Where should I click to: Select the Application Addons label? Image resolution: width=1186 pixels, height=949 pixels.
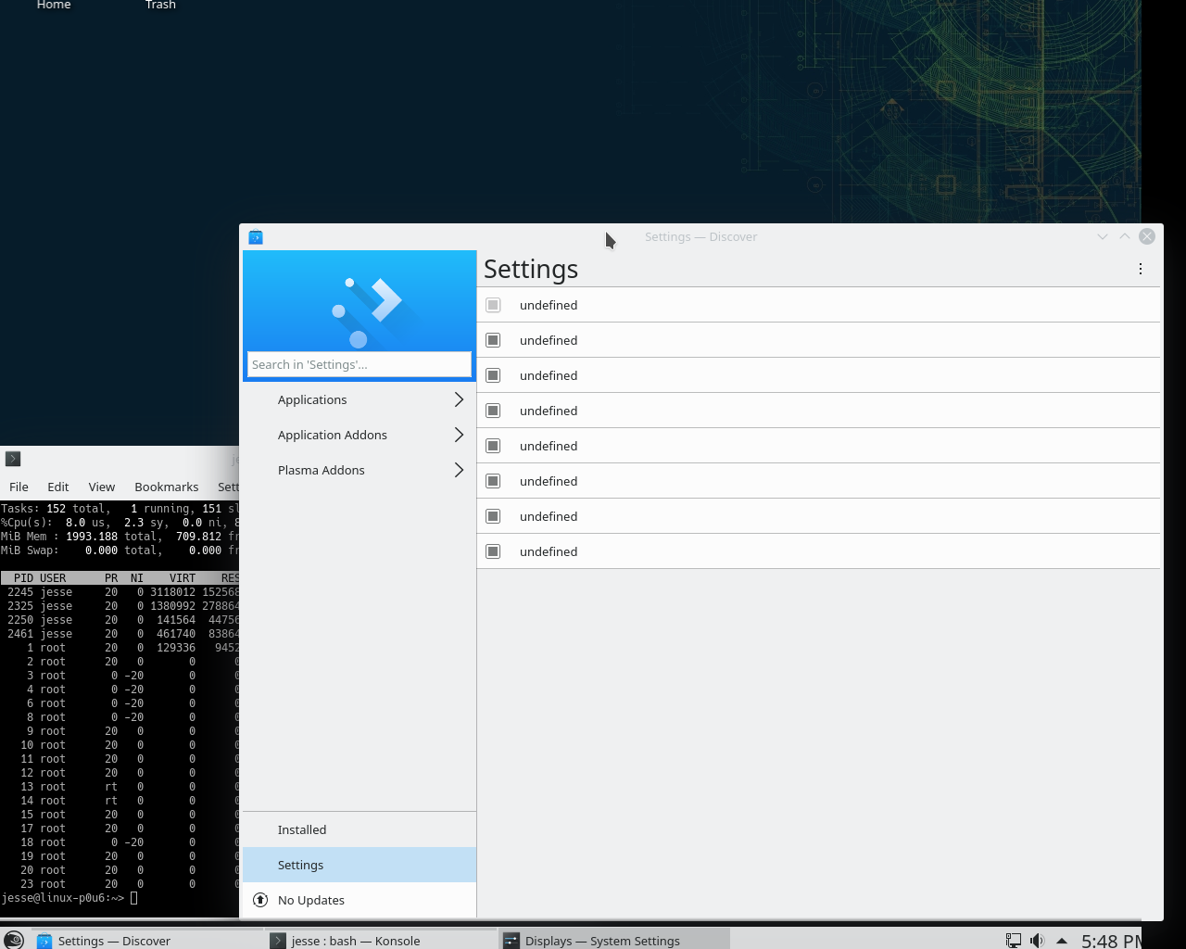click(x=333, y=435)
